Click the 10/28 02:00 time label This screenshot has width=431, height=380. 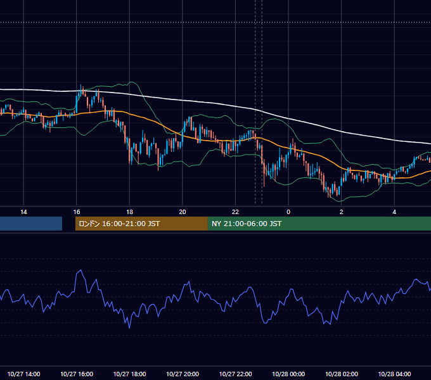click(342, 374)
